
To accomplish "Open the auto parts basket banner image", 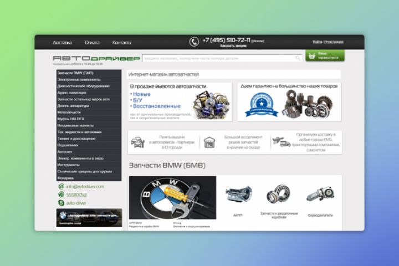I will pyautogui.click(x=212, y=106).
